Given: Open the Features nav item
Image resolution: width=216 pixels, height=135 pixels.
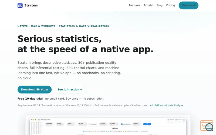Looking at the screenshot, I should coord(134,5).
